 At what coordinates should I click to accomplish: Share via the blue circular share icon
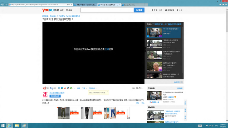[59, 88]
